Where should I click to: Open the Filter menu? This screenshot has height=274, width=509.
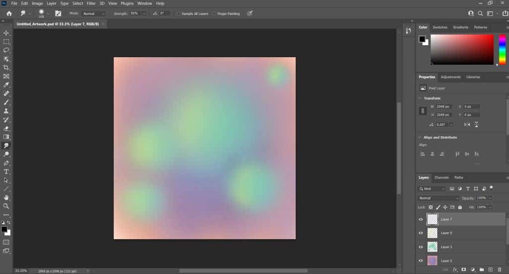pos(91,3)
